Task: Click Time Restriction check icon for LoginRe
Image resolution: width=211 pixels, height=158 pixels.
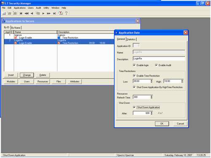Action: click(x=59, y=43)
